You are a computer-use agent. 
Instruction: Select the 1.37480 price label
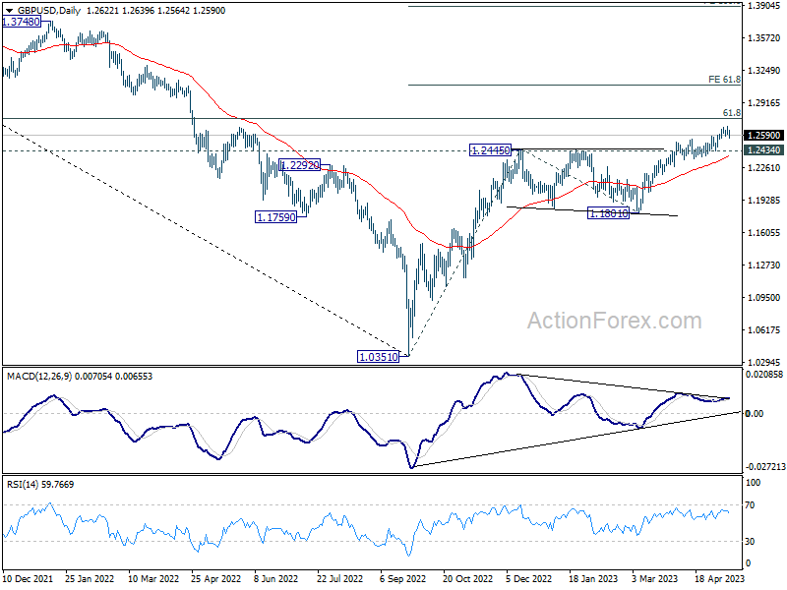point(21,22)
